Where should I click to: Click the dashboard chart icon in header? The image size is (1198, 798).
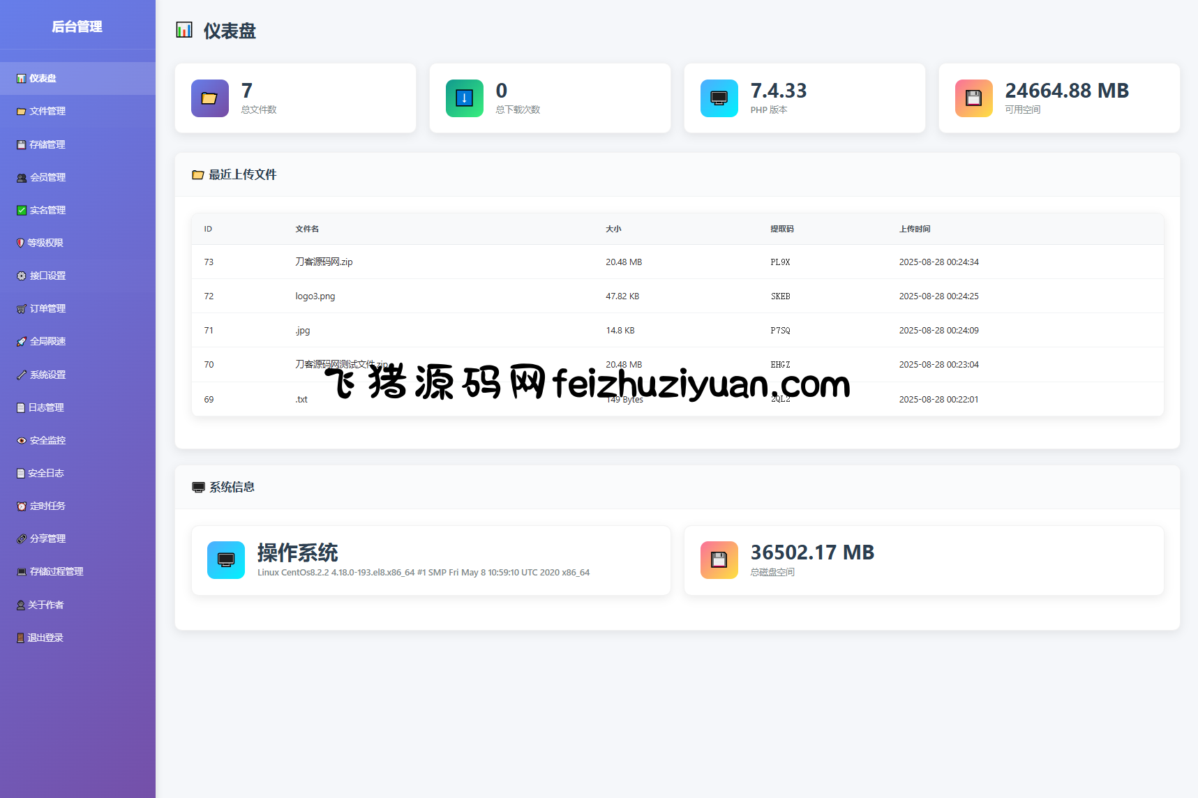pyautogui.click(x=184, y=30)
